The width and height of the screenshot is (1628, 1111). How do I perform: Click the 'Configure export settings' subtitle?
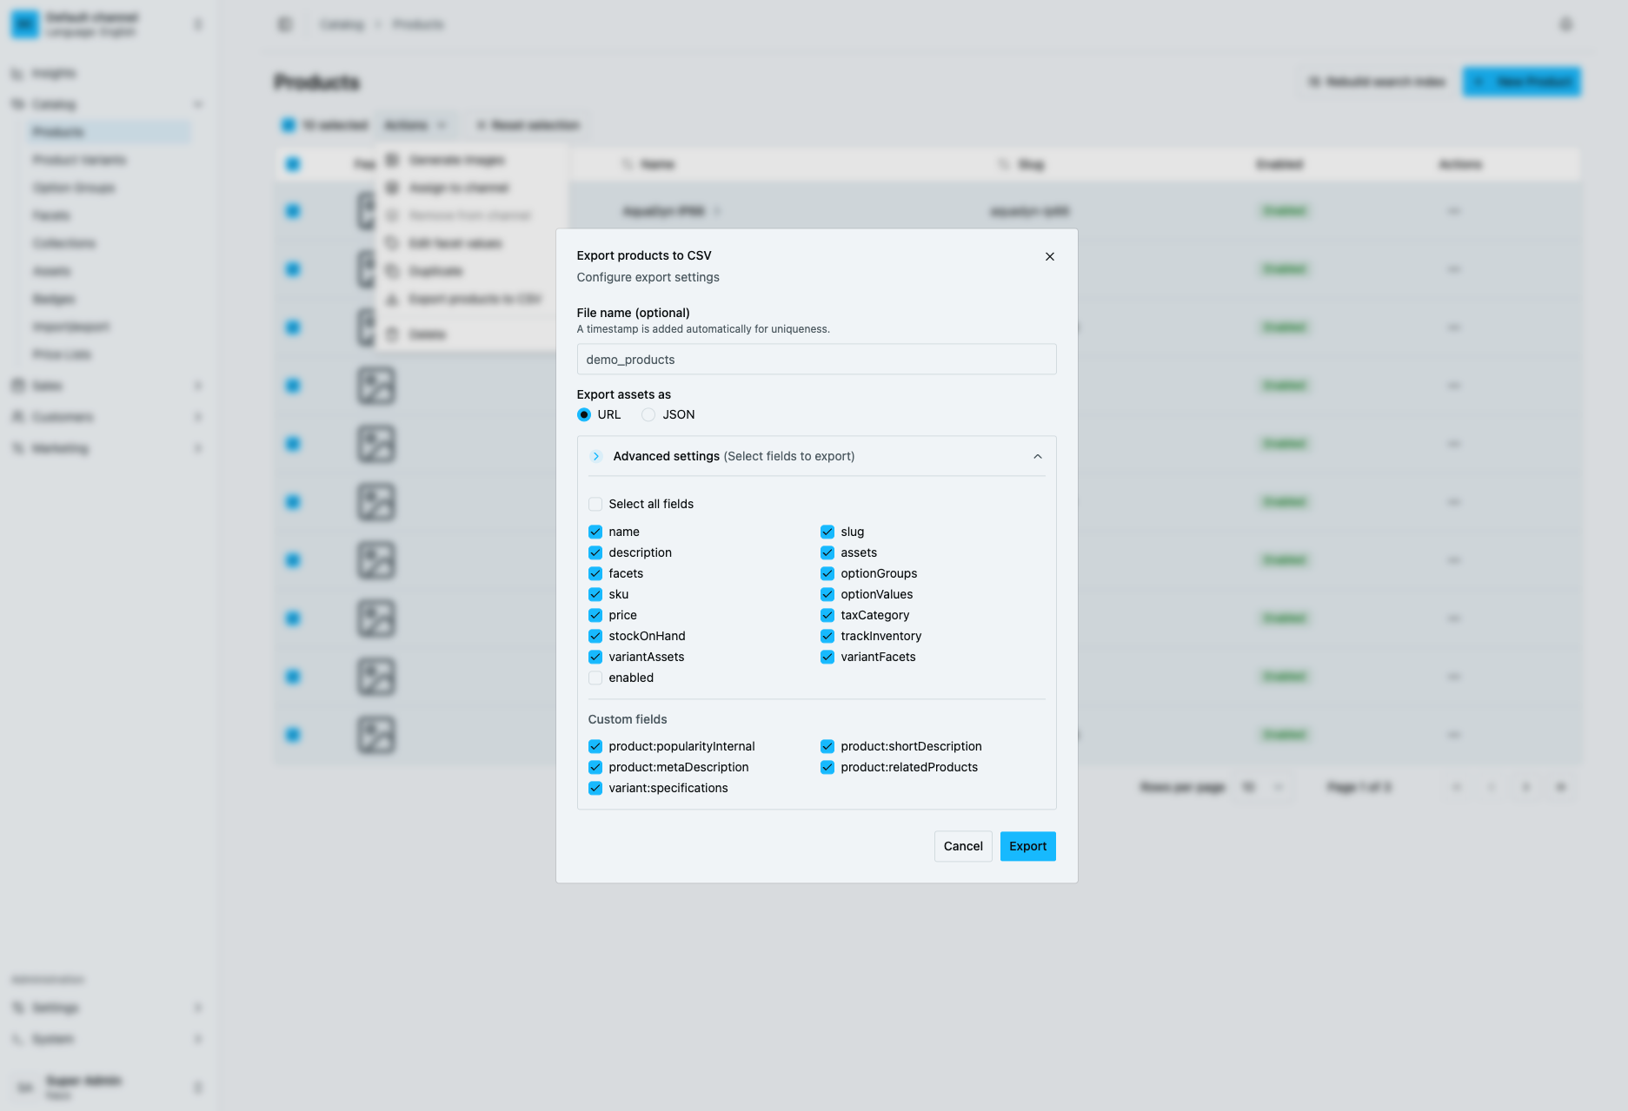[648, 277]
